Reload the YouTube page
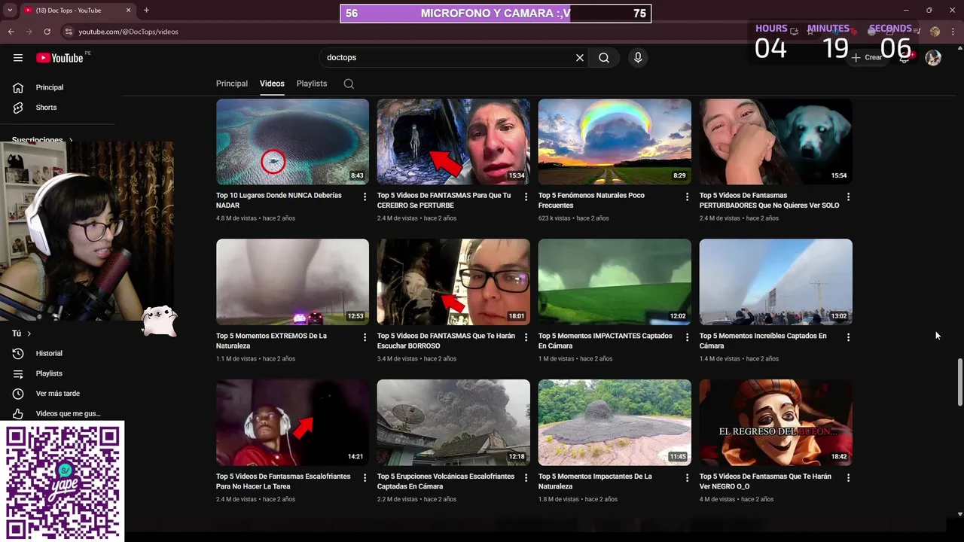 47,32
